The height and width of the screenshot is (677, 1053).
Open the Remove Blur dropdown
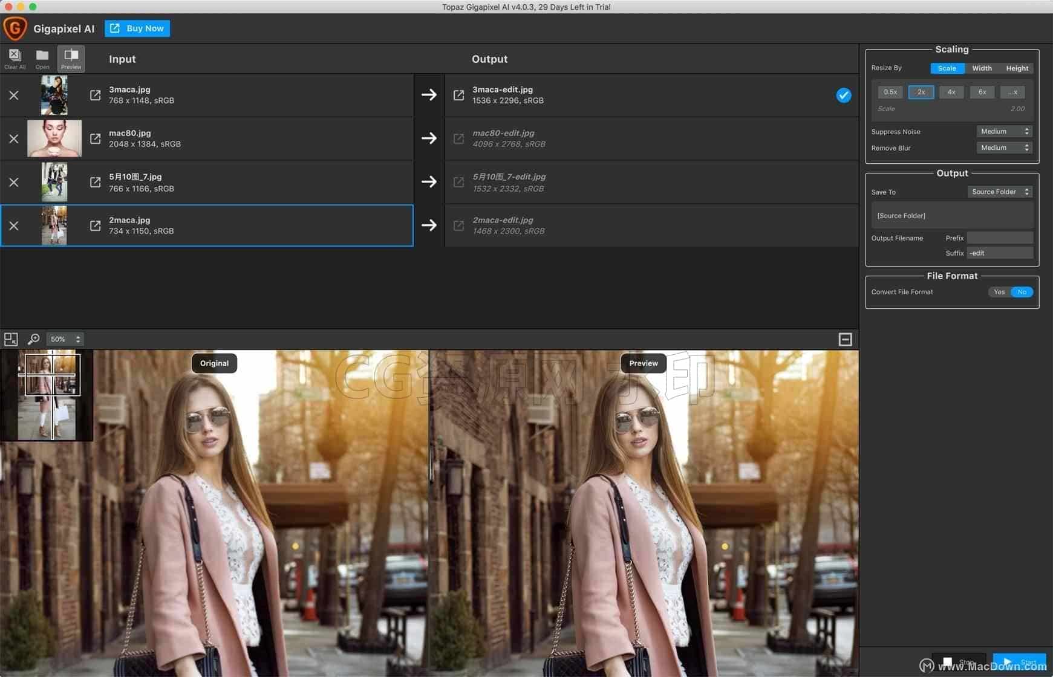pos(1005,147)
